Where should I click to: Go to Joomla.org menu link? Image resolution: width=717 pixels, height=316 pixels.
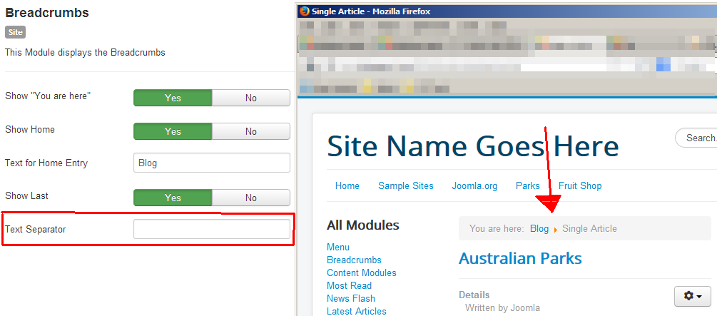point(474,185)
